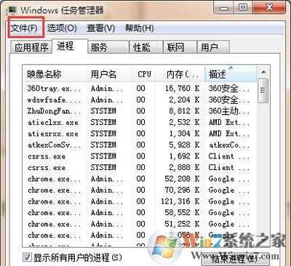Click the 360主动... description cell
This screenshot has width=291, height=266.
coord(228,111)
